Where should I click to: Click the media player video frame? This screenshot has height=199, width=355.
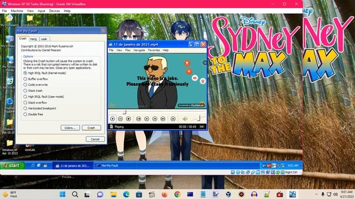point(158,81)
